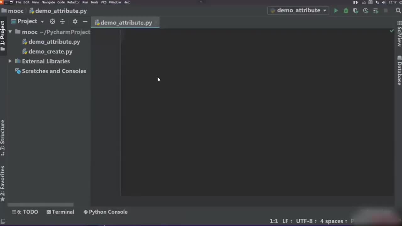Launch the profiler run icon

tap(366, 11)
